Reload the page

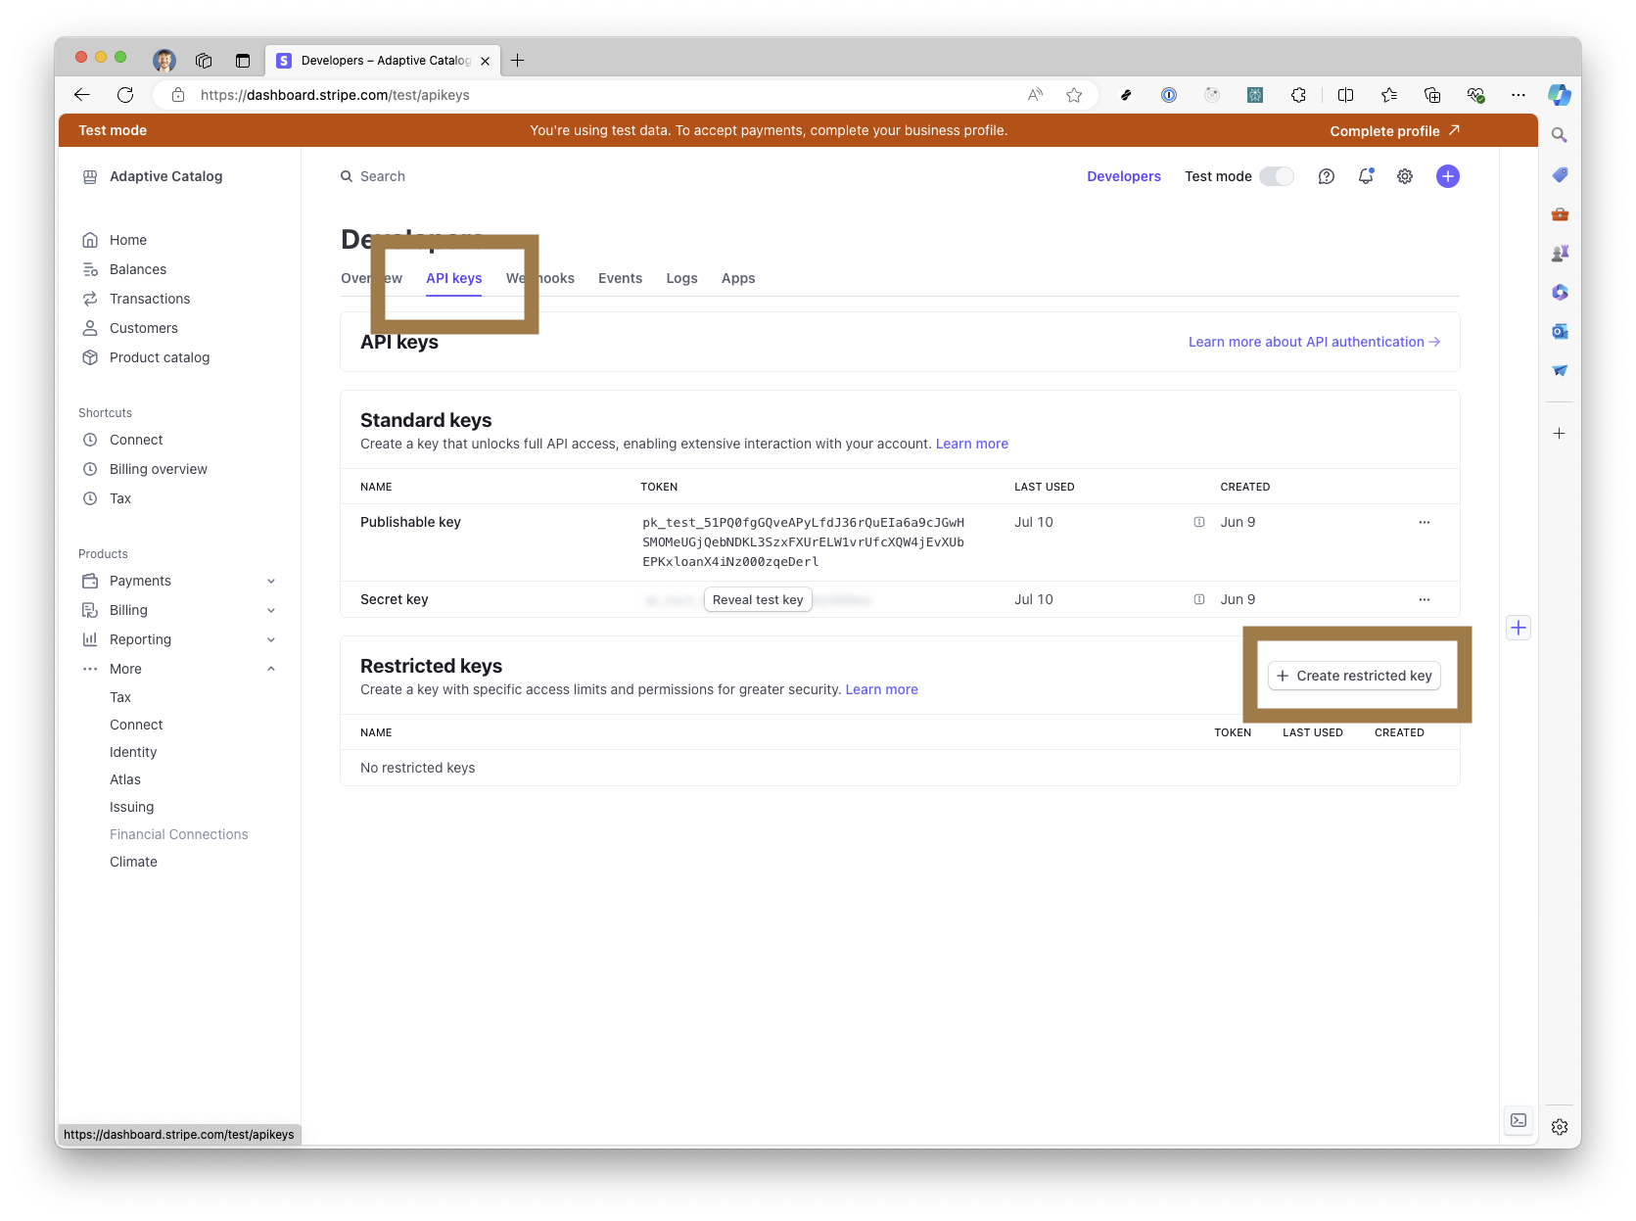point(125,95)
